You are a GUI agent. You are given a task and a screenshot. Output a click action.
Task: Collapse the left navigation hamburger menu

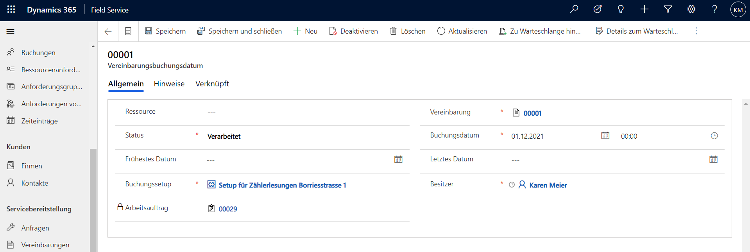[11, 31]
